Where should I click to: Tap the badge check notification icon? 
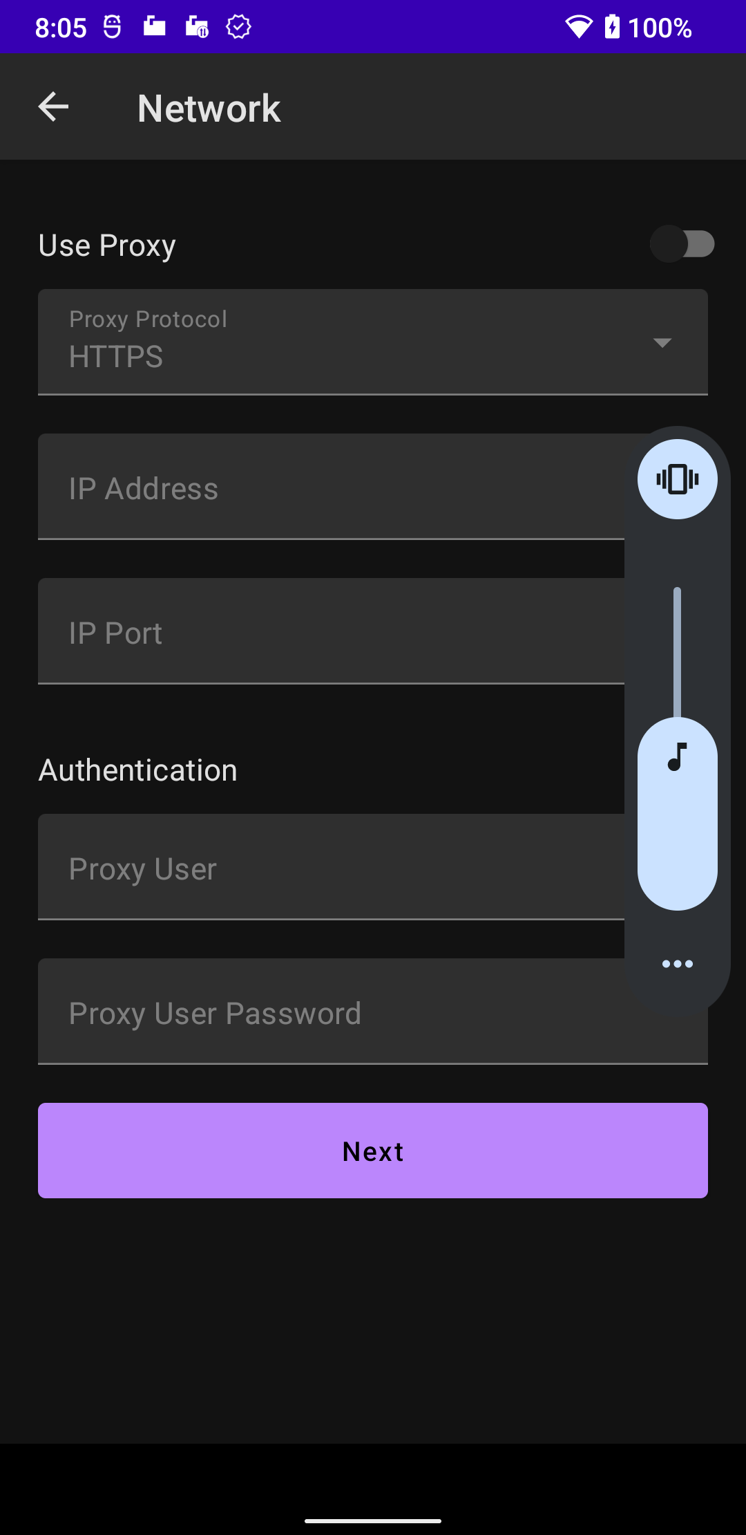(x=238, y=27)
